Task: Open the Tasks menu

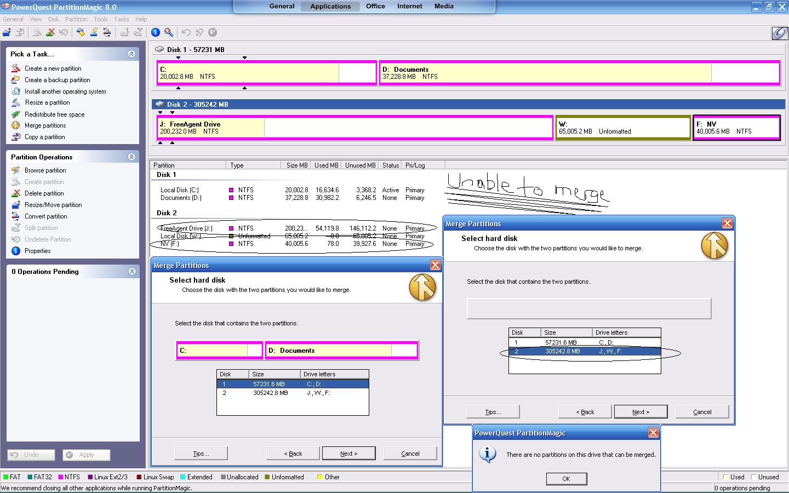Action: click(122, 19)
